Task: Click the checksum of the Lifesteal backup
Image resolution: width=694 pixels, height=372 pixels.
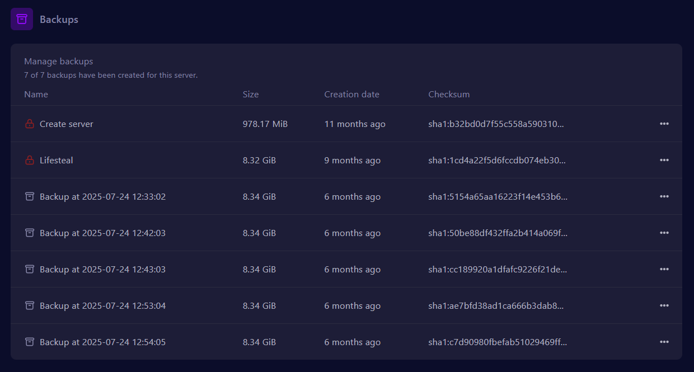Action: (497, 161)
